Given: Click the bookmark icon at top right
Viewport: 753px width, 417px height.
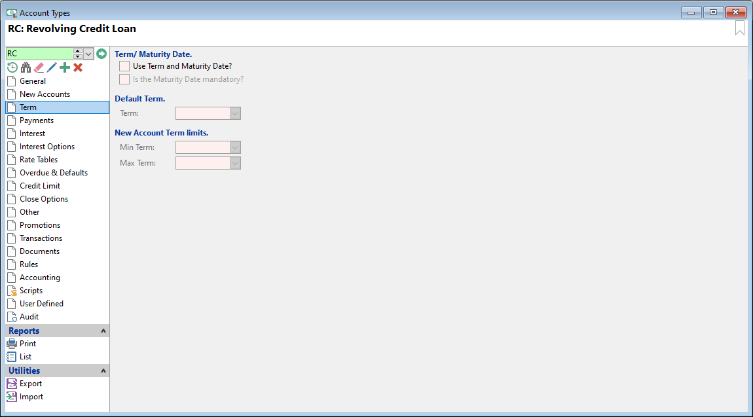Looking at the screenshot, I should [x=739, y=28].
